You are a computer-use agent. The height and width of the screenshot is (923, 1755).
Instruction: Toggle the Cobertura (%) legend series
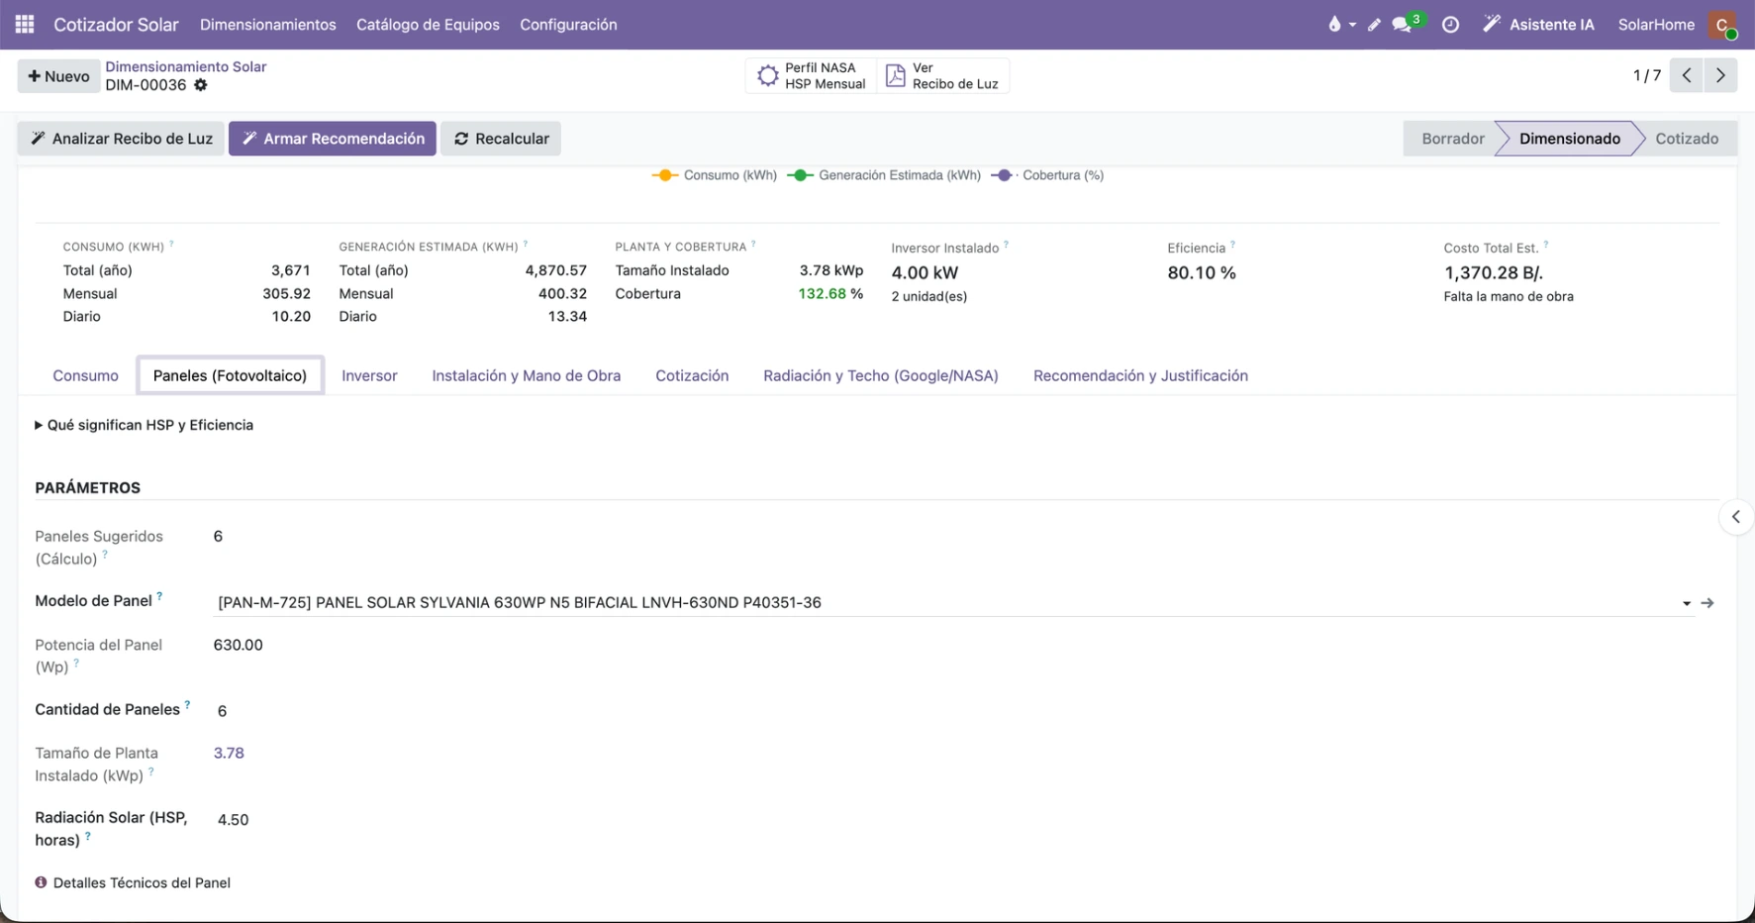1047,175
